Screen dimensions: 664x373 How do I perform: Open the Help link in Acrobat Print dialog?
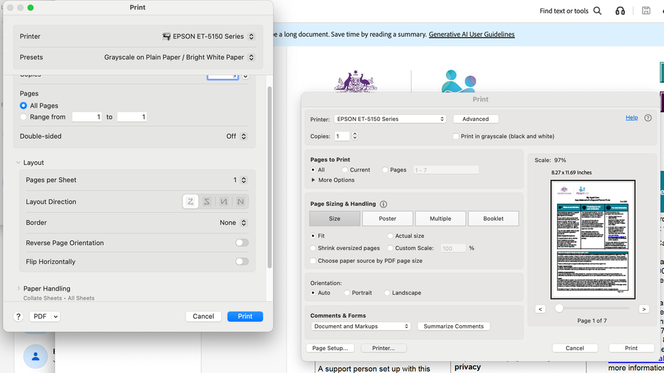click(x=631, y=117)
